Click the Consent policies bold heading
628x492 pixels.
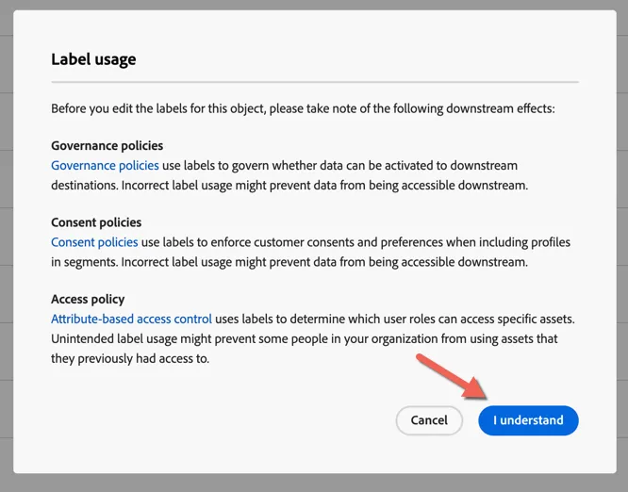pos(96,222)
